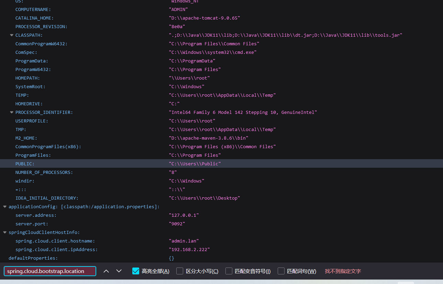Viewport: 443px width, 284px height.
Task: Select the Program Files (x86) Common Files value
Action: 222,146
